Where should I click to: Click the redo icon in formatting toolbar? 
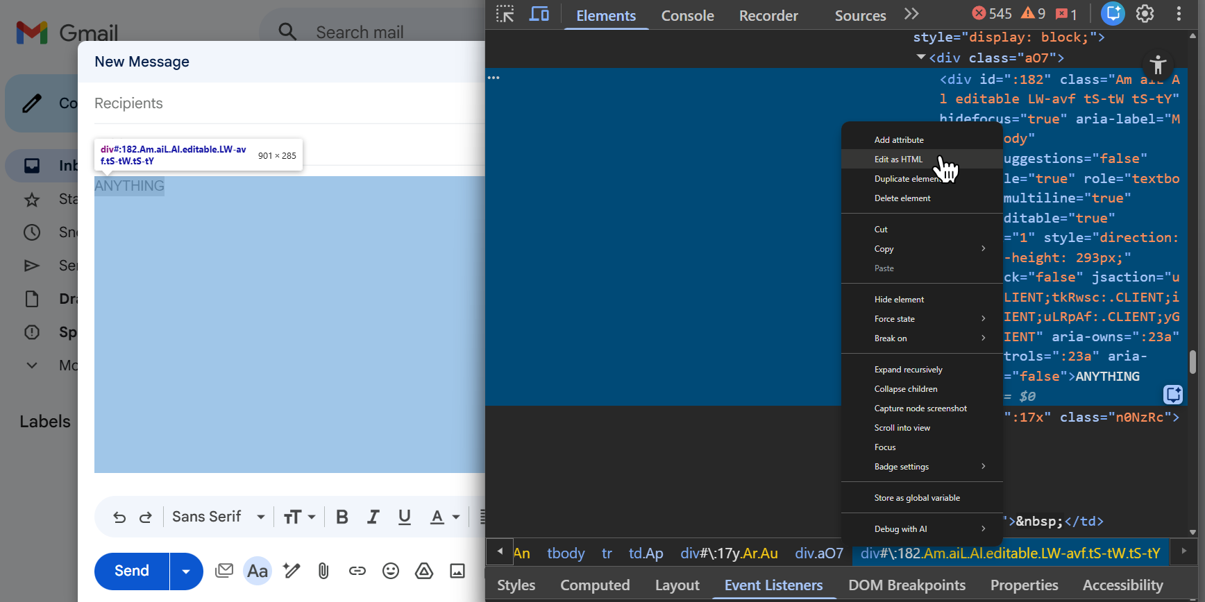146,517
